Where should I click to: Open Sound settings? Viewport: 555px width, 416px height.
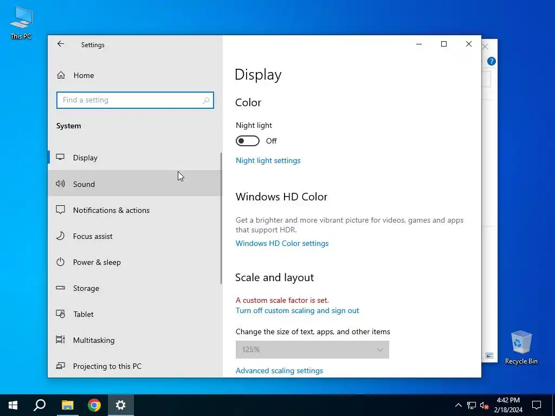[x=135, y=184]
